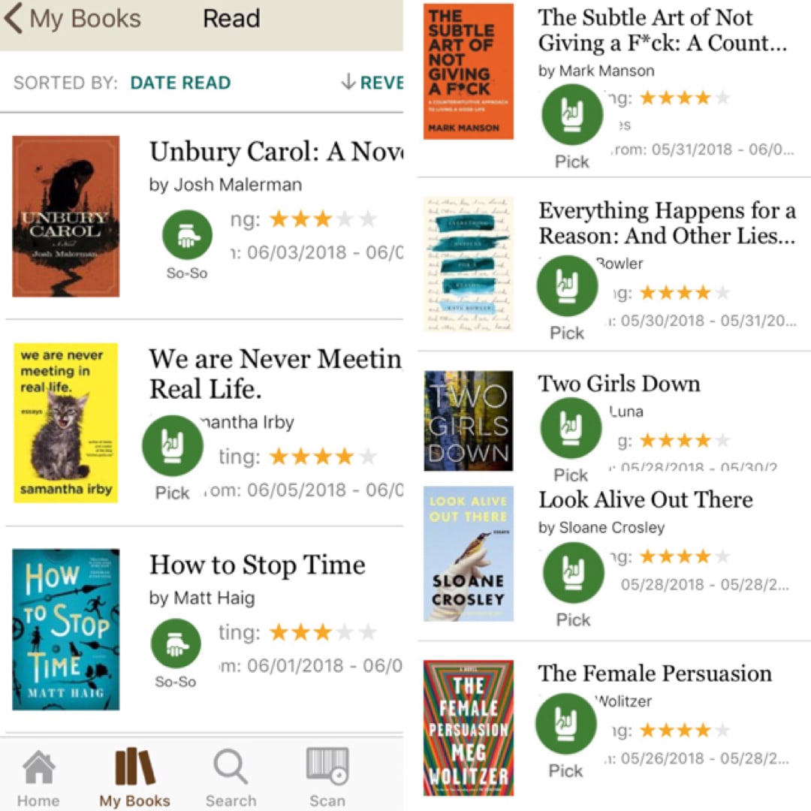Tap Pick icon for Two Girls Down
Viewport: 811px width, 811px height.
571,428
